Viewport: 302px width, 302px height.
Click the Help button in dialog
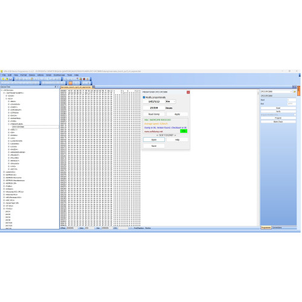177,140
